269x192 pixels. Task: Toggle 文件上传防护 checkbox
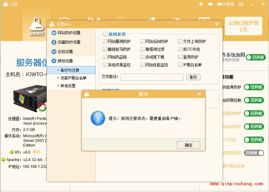coord(180,41)
